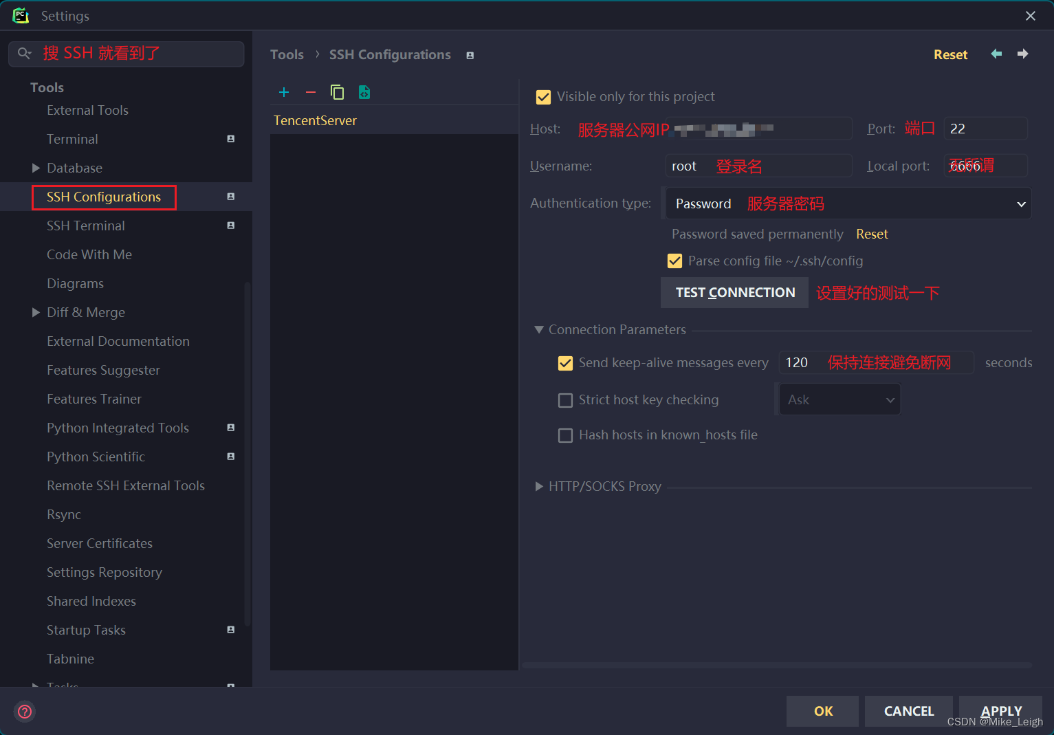Click the green file icon beside copy in the SSH list toolbar
The width and height of the screenshot is (1054, 735).
[x=364, y=92]
